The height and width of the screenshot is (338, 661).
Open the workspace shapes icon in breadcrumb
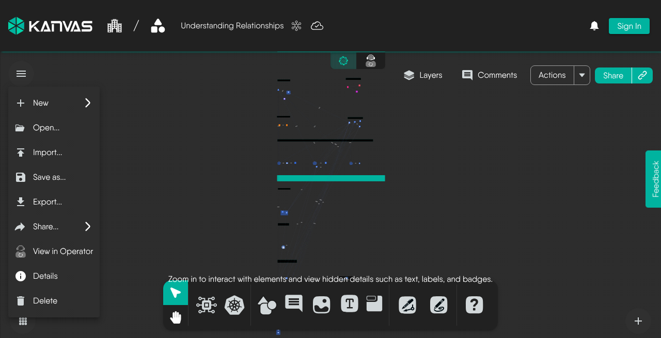pyautogui.click(x=158, y=26)
